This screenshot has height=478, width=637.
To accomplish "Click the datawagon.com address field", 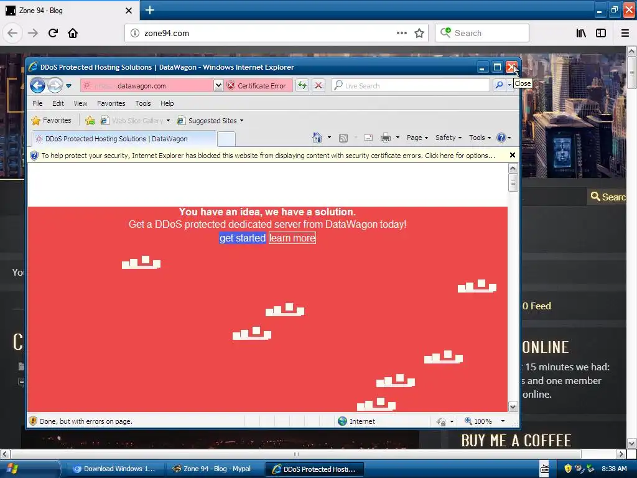I will coord(147,86).
